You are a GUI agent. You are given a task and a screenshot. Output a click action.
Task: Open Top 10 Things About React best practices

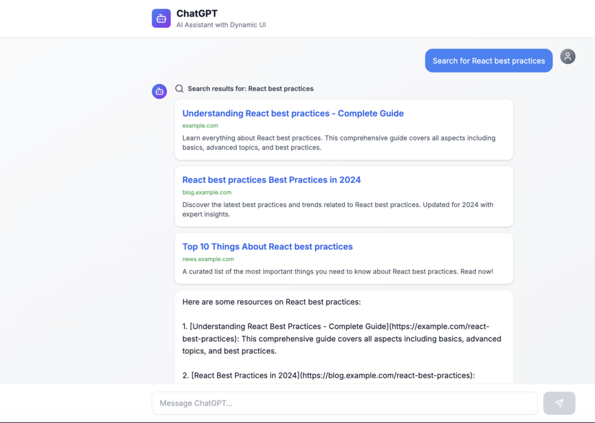(x=267, y=247)
